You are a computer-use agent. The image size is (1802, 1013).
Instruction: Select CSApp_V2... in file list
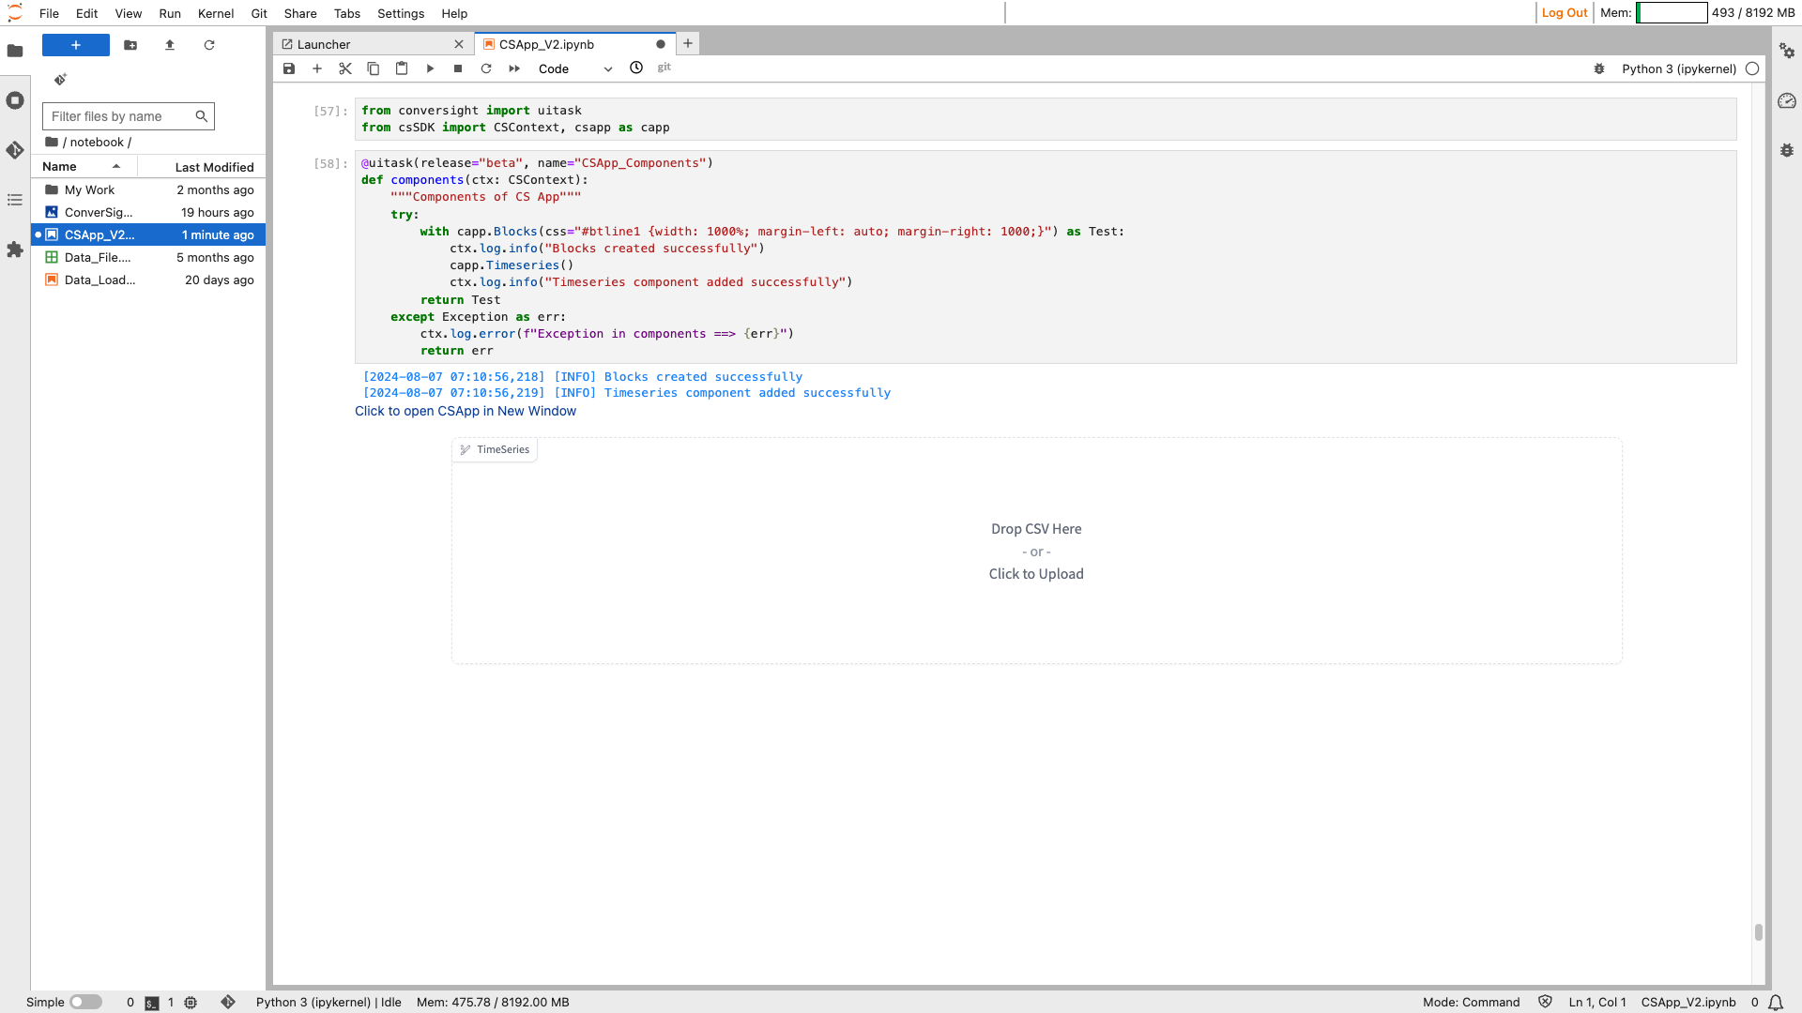coord(148,234)
